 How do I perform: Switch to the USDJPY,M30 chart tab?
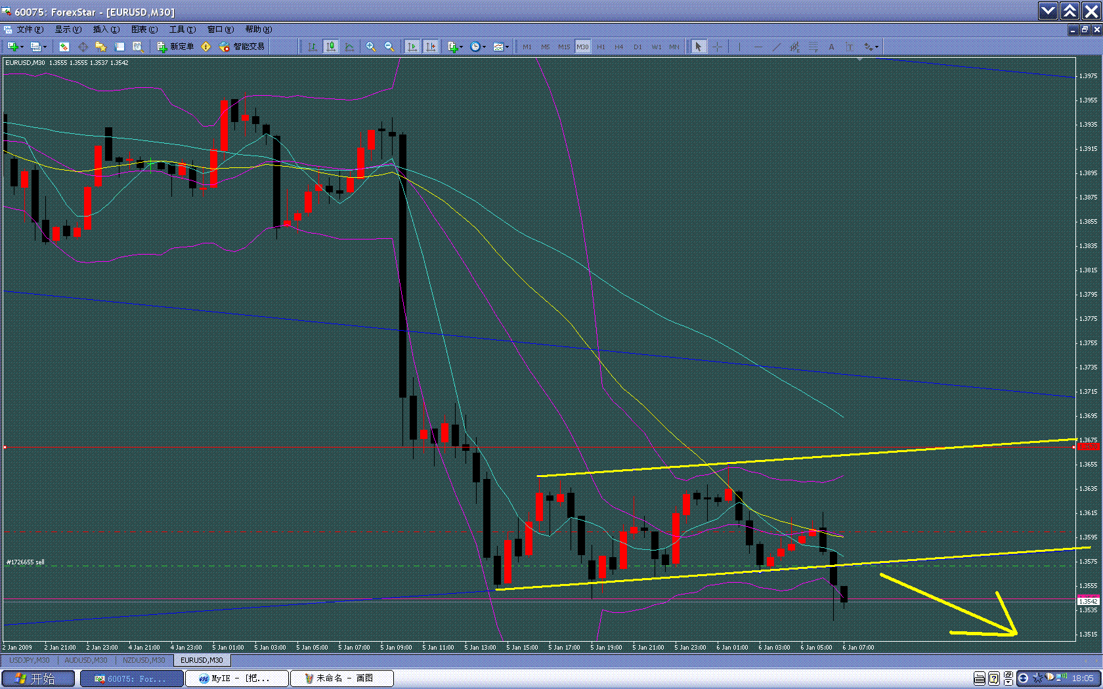pos(30,660)
